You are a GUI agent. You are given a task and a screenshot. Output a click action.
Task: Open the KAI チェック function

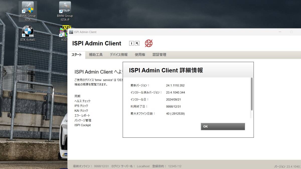pyautogui.click(x=81, y=111)
